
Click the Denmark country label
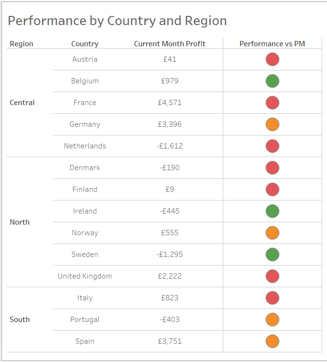point(85,168)
